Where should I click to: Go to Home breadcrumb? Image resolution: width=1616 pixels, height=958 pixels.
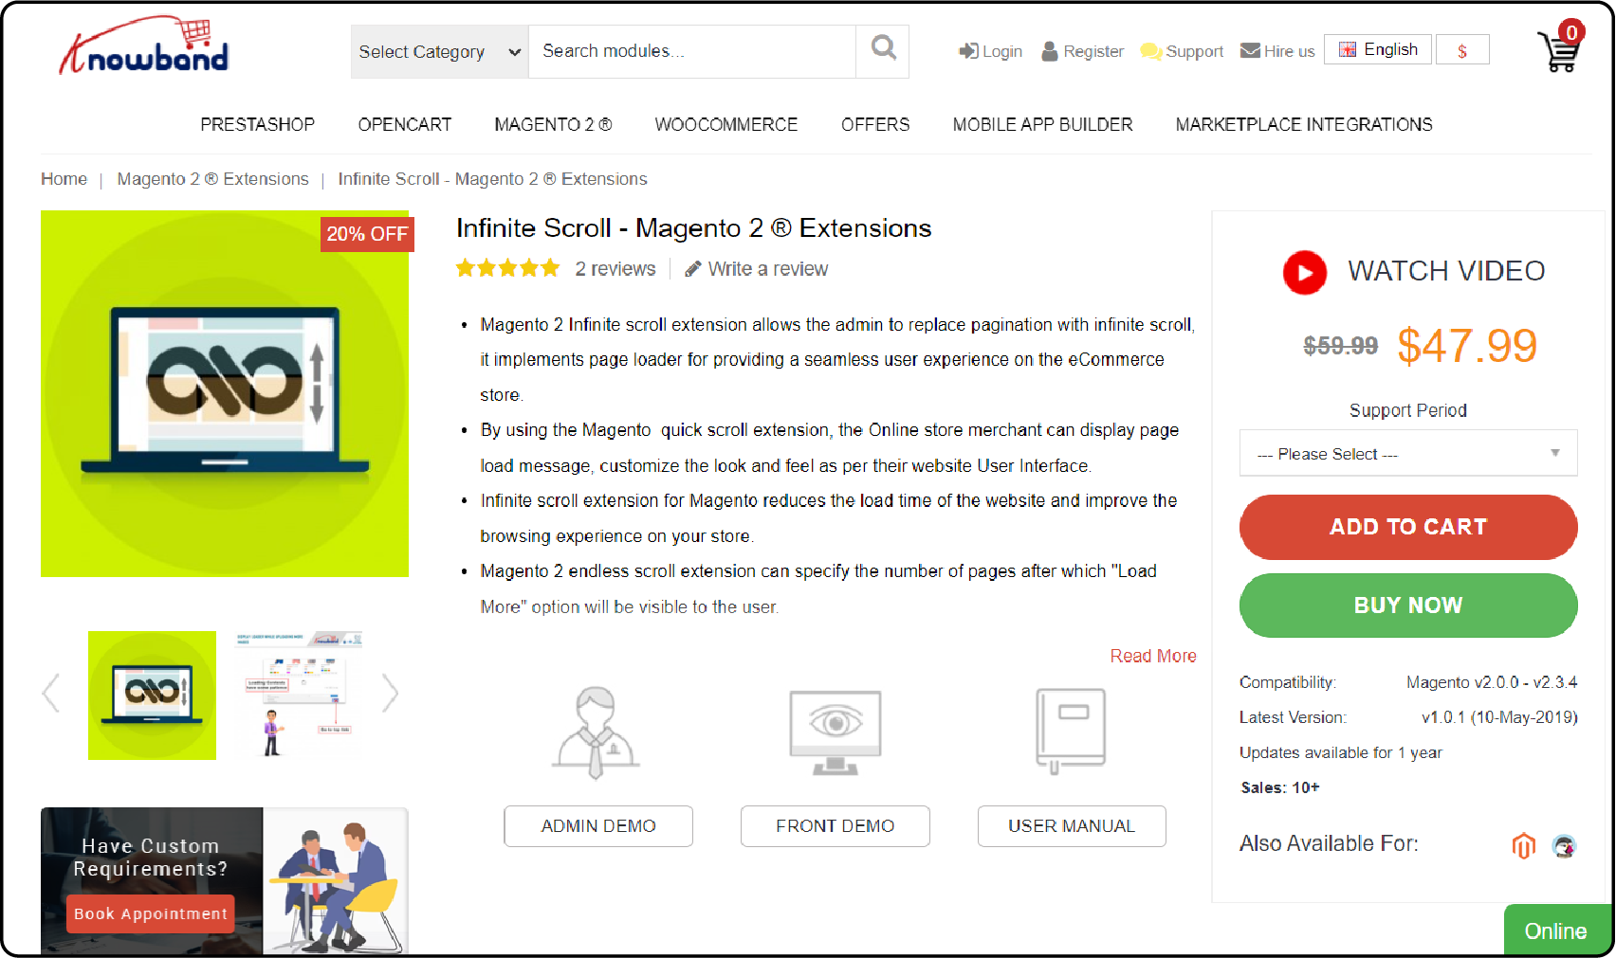[64, 179]
